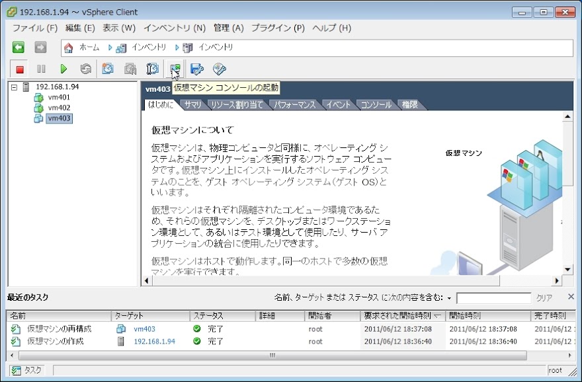Open the snapshot manager icon
Viewport: 582px width, 382px height.
[152, 69]
